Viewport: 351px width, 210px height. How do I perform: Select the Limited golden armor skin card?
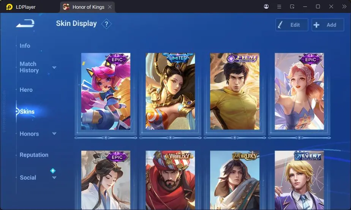[170, 92]
